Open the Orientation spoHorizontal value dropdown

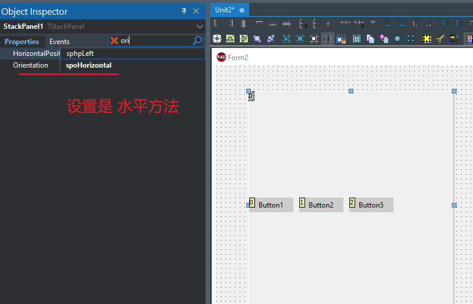coord(133,65)
